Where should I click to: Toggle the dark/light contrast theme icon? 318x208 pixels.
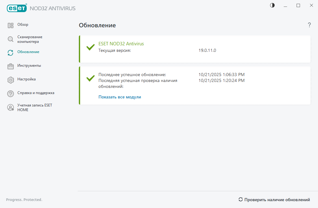click(272, 5)
